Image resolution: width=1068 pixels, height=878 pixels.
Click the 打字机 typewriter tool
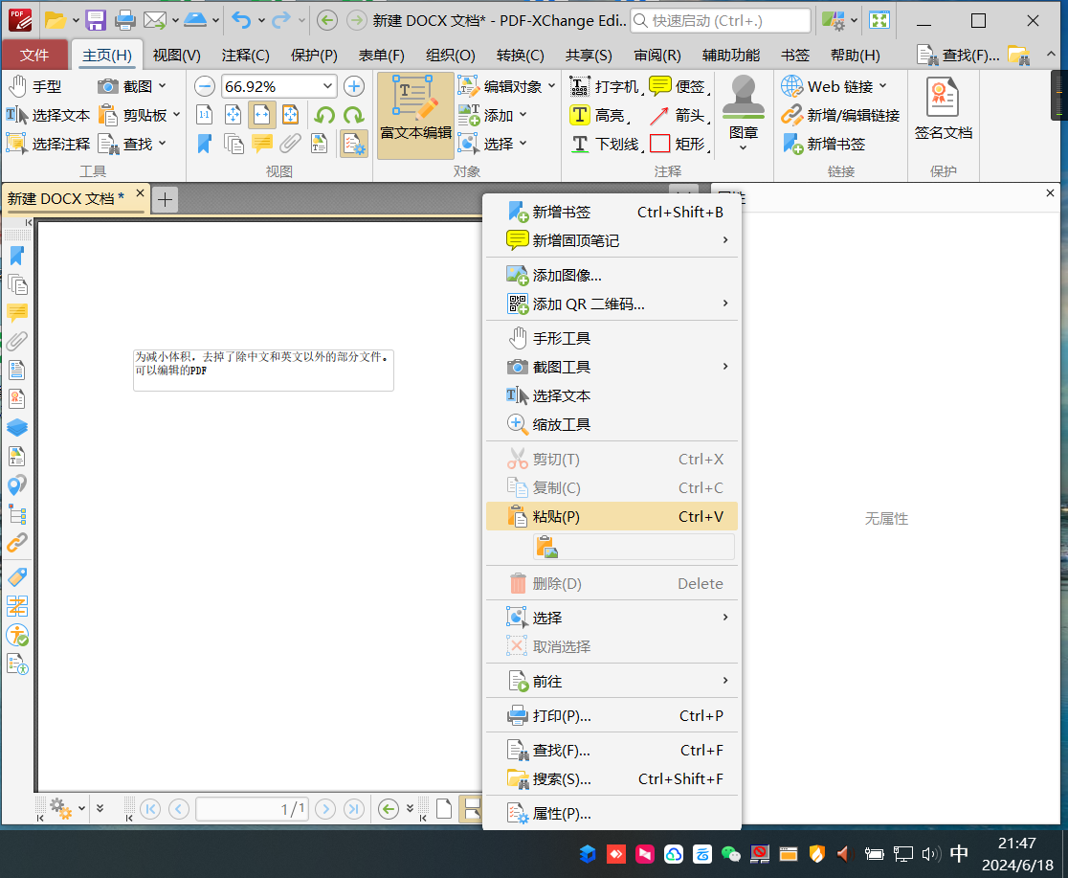coord(604,86)
